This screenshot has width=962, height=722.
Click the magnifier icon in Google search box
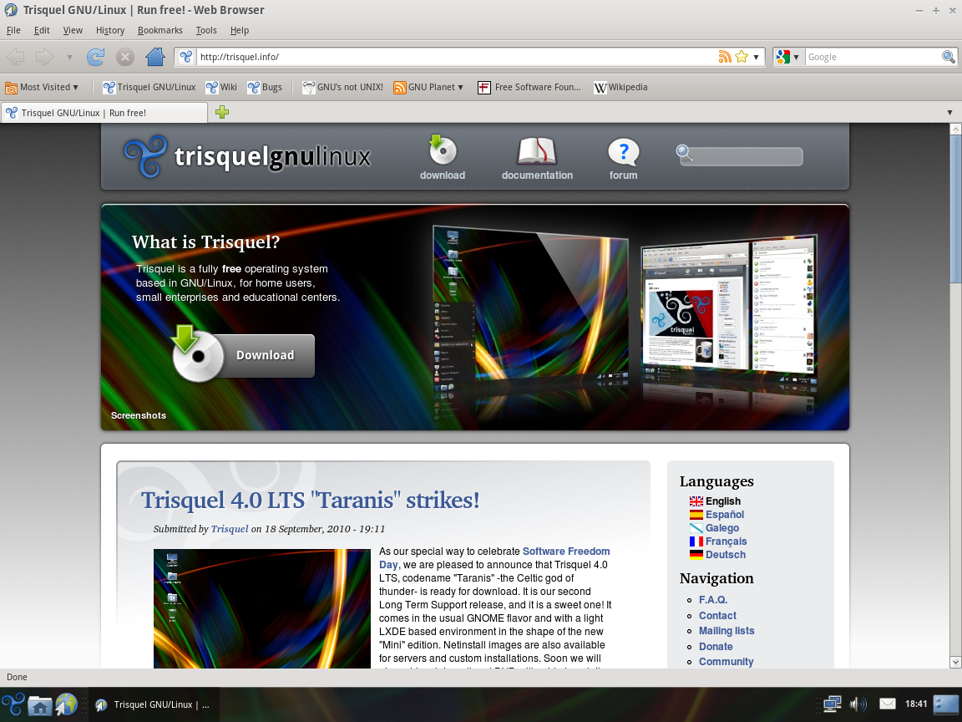coord(949,57)
